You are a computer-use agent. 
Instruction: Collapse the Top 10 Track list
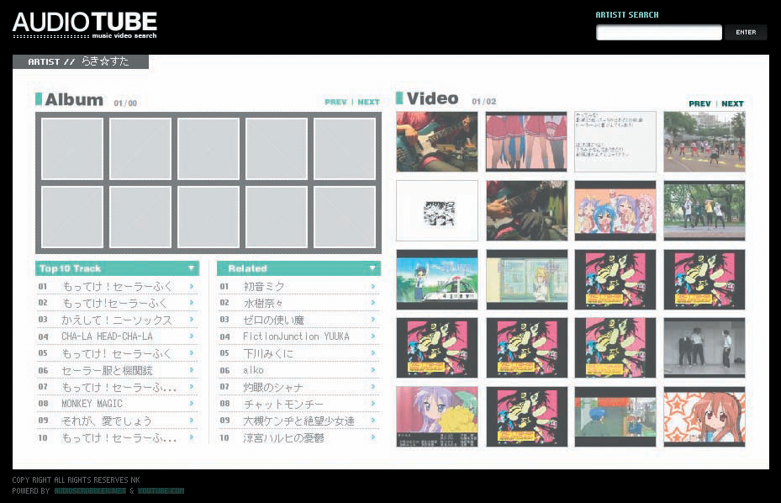192,268
